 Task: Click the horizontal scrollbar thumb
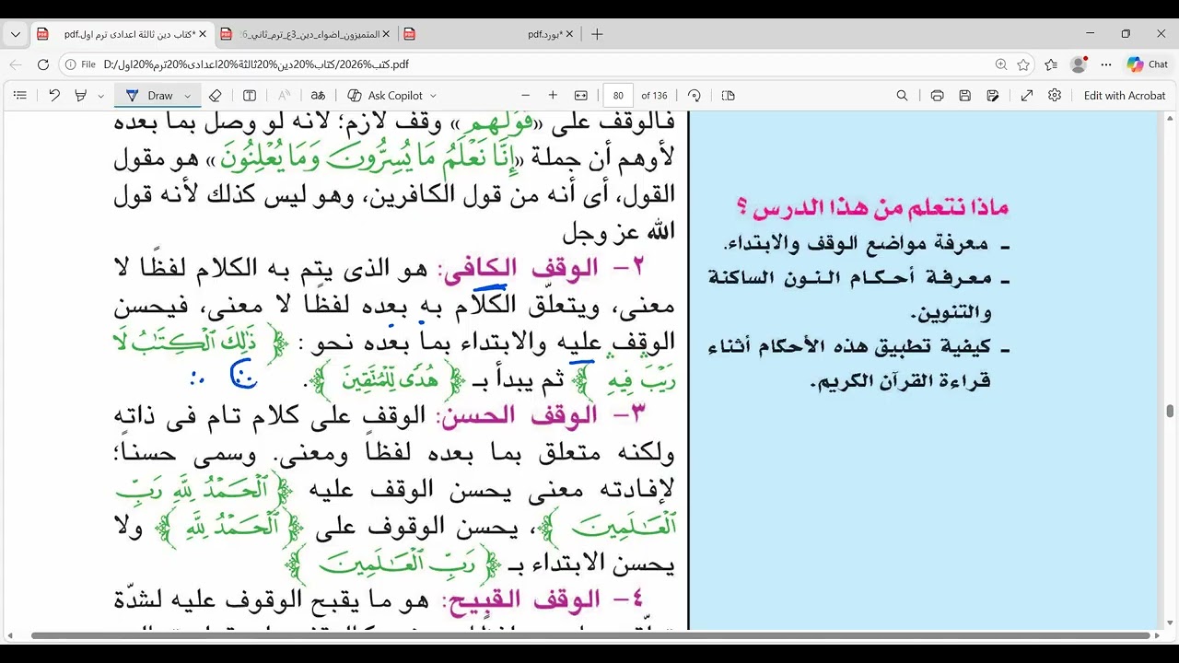(x=590, y=635)
